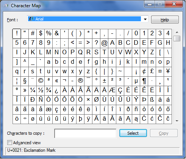Image resolution: width=186 pixels, height=159 pixels.
Task: Select the pilcrow ¶ character
Action: [x=144, y=81]
